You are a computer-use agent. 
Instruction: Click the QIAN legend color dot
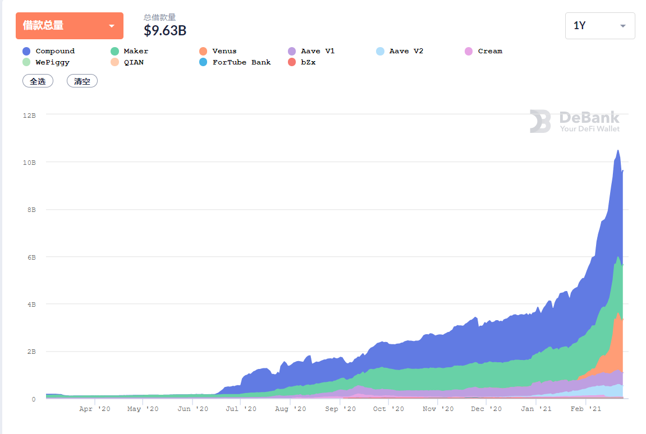(x=115, y=62)
